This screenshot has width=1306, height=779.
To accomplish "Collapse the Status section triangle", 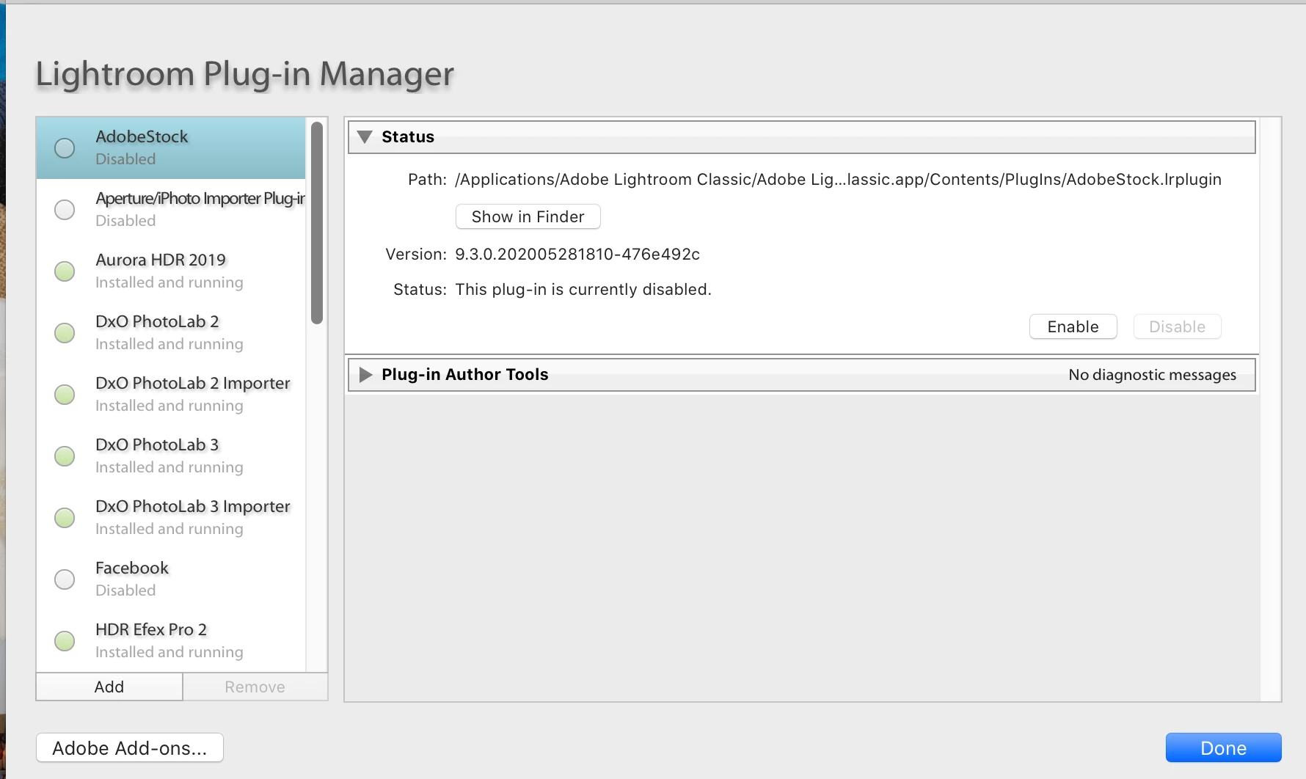I will click(x=365, y=137).
